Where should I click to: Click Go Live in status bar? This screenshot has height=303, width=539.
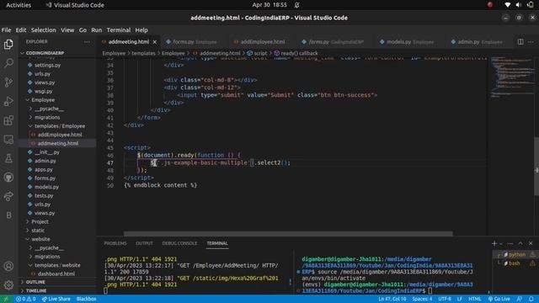tap(499, 299)
